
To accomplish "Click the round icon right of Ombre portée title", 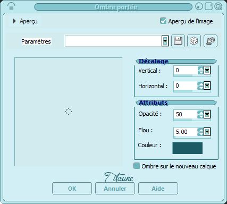I will pyautogui.click(x=199, y=7).
